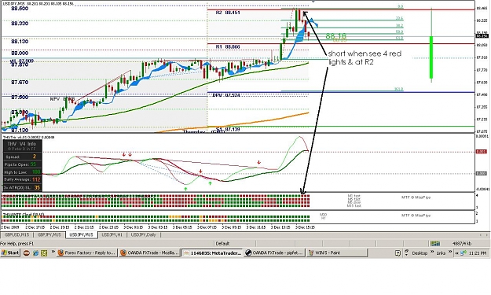The width and height of the screenshot is (491, 295).
Task: Click the 3 Dec 07:15 time axis label
Action: [x=207, y=227]
